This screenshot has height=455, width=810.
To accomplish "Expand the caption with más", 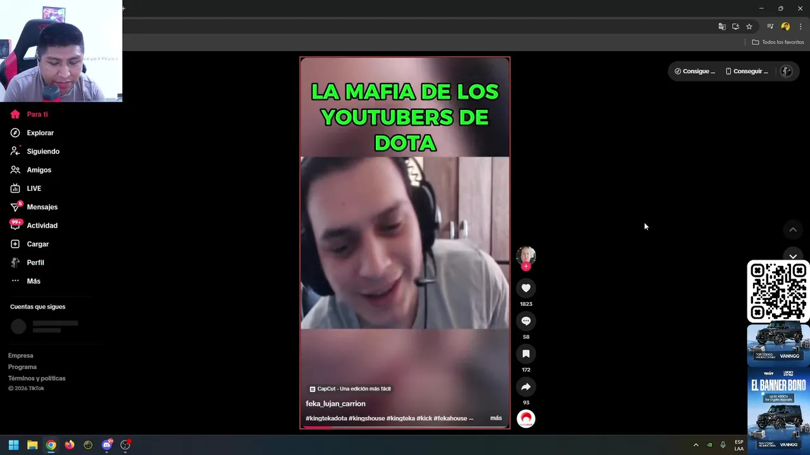I will point(496,418).
